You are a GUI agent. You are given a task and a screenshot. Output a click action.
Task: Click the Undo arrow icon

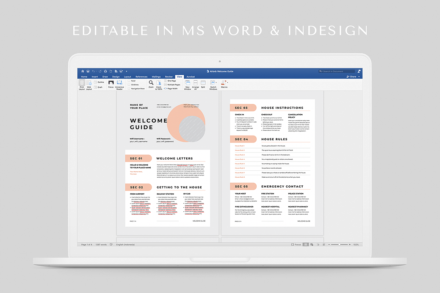point(93,71)
